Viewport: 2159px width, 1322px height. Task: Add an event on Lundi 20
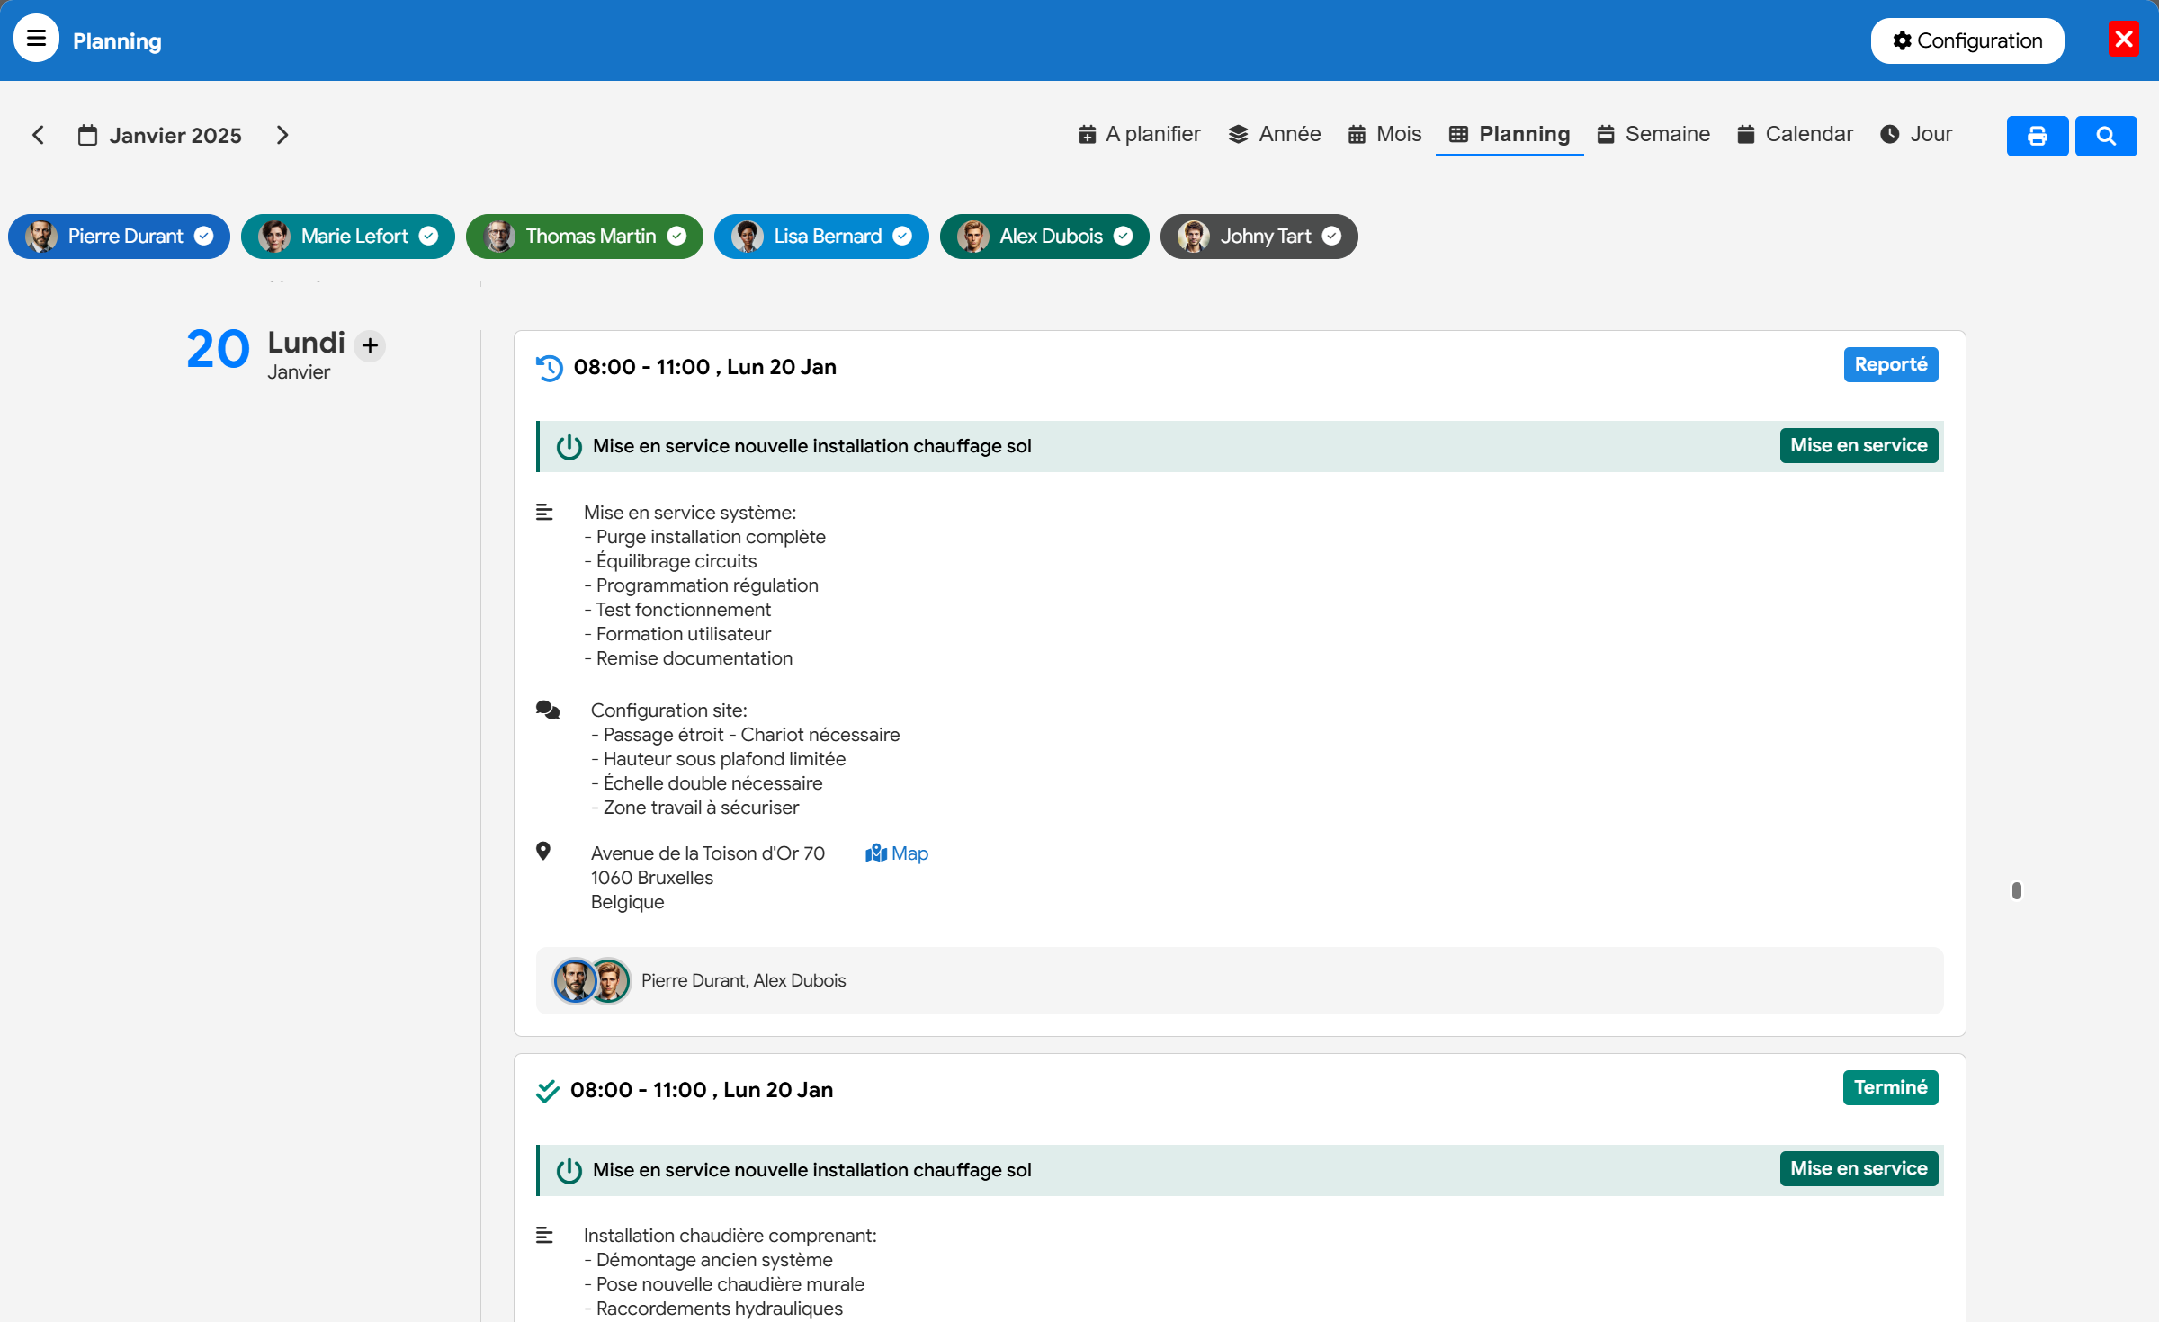point(370,345)
